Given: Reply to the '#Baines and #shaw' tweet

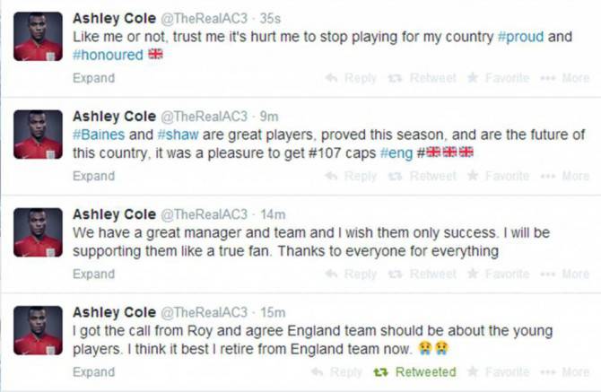Looking at the screenshot, I should click(x=351, y=176).
